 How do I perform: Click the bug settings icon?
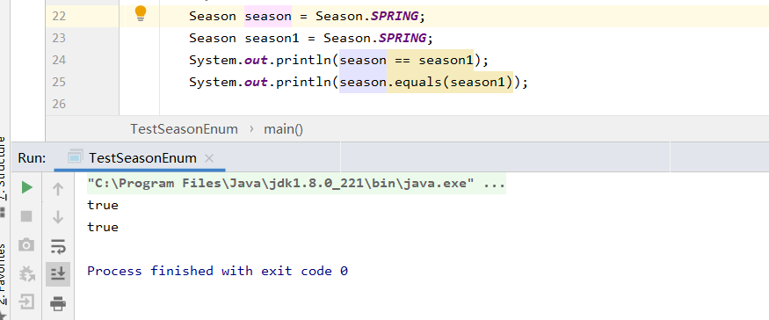(x=26, y=273)
